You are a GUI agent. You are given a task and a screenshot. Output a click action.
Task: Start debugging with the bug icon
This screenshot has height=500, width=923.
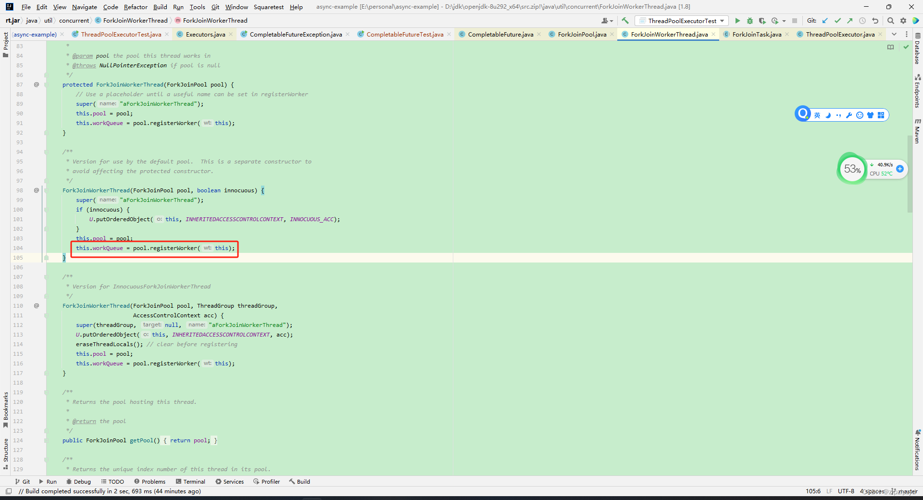tap(749, 21)
